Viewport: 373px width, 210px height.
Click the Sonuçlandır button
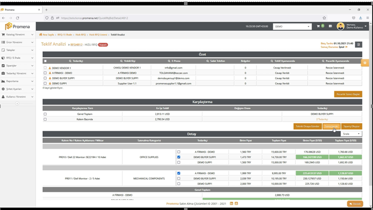331,126
